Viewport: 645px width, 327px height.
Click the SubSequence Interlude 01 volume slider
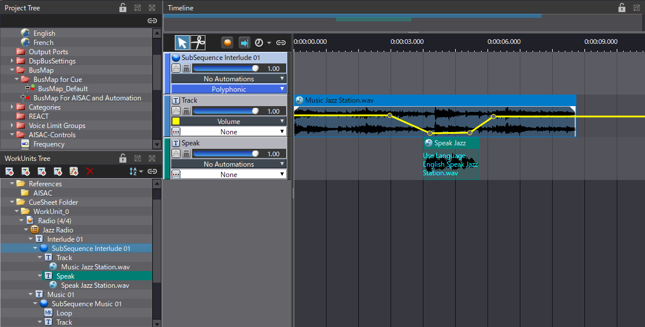(x=226, y=68)
